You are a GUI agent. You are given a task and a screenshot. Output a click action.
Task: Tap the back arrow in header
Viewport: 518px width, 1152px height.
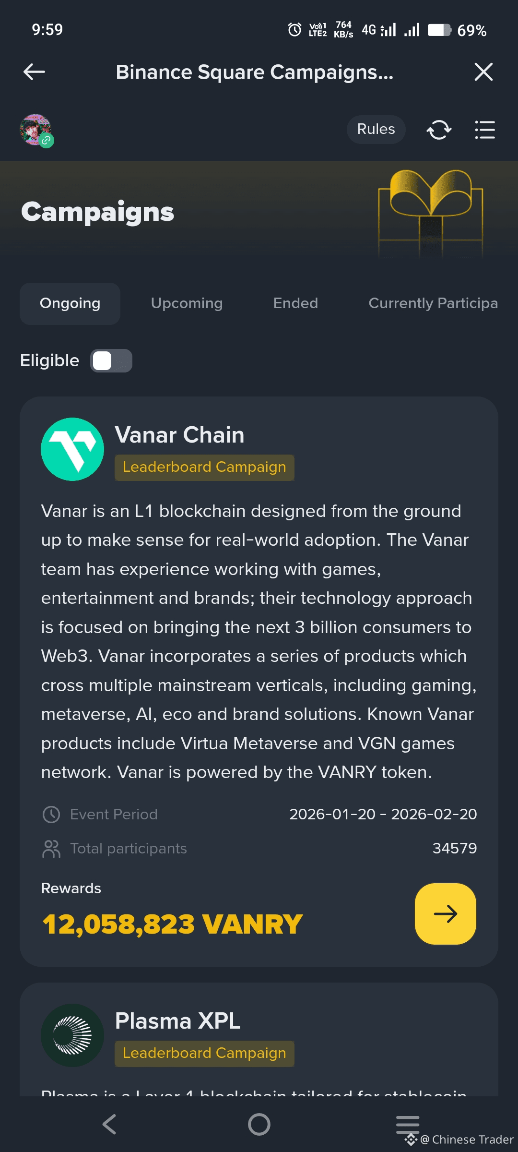(34, 72)
